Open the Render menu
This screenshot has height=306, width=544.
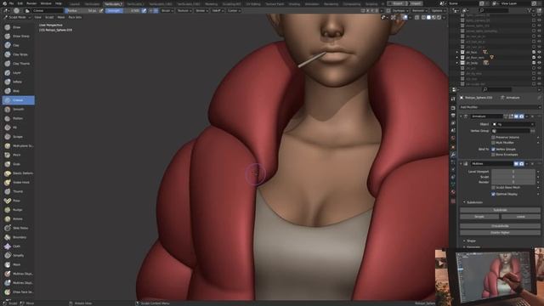coord(31,3)
